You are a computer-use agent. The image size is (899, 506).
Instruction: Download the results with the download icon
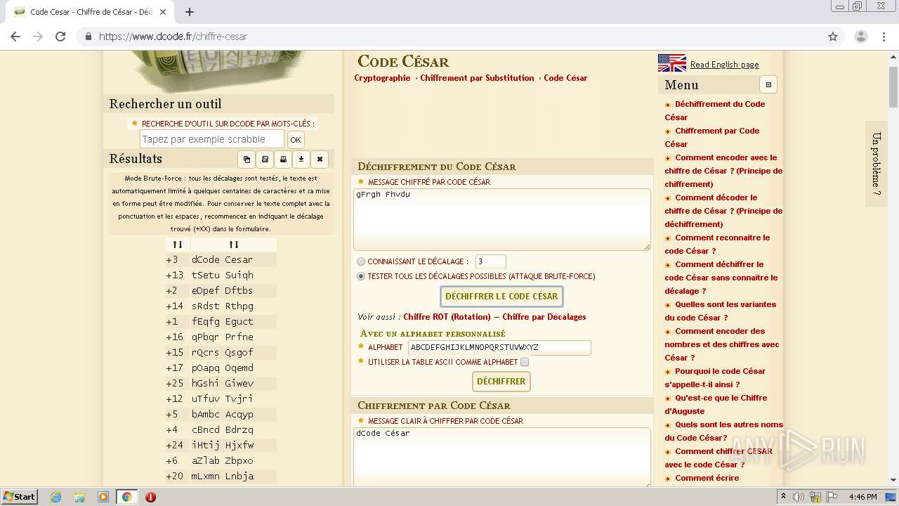301,160
